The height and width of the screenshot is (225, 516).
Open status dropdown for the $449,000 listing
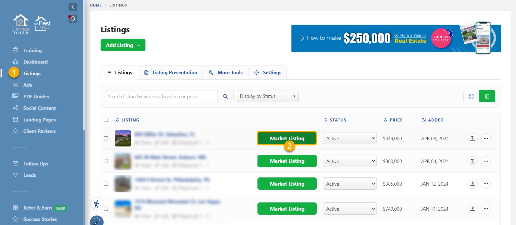pyautogui.click(x=350, y=138)
